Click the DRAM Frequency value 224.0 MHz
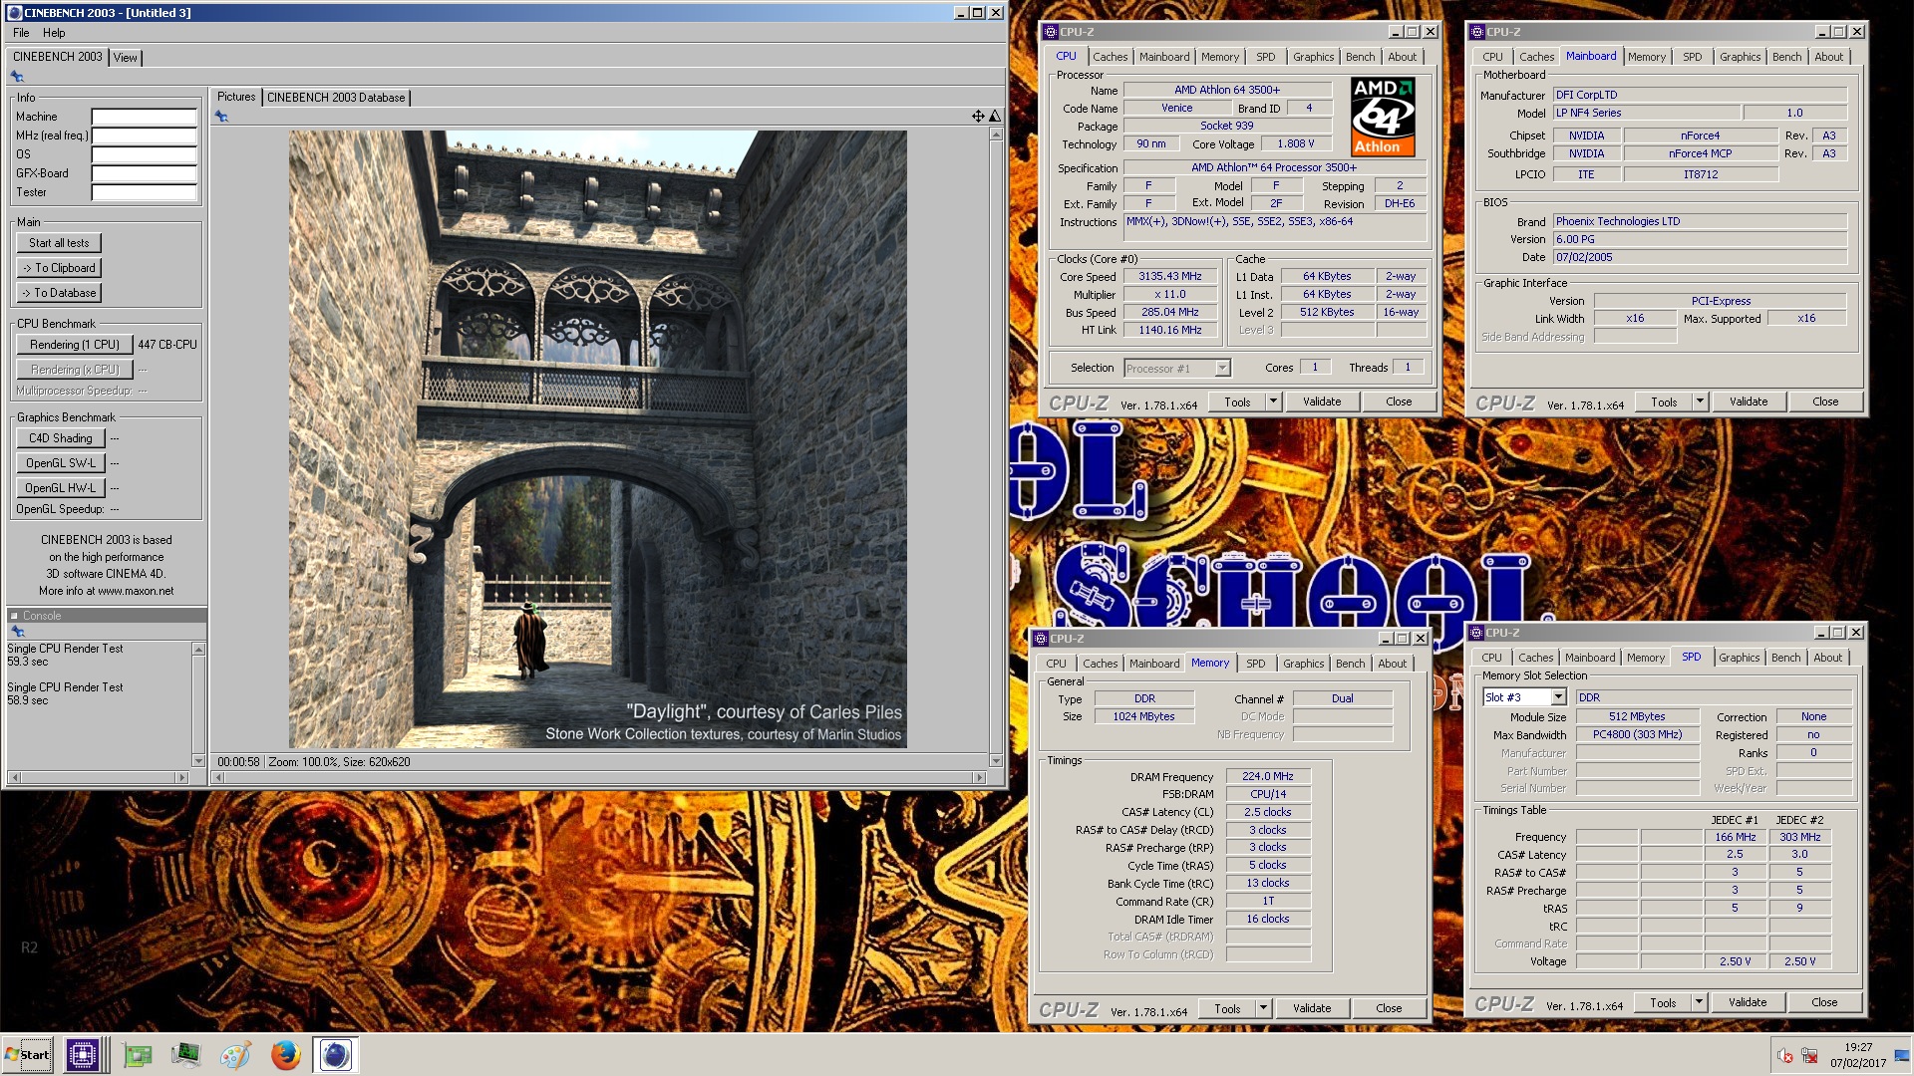1914x1076 pixels. tap(1267, 776)
